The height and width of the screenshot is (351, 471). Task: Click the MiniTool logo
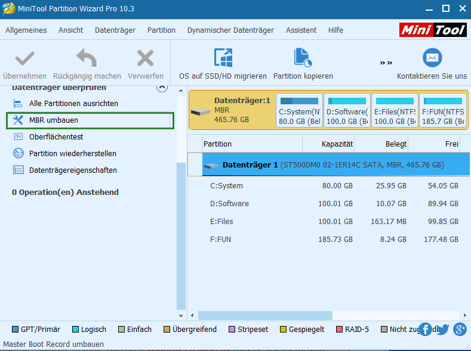tap(433, 30)
